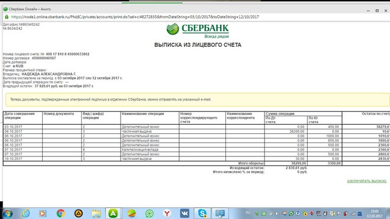Screen dimensions: 390x219
Task: Click the green padlock security icon
Action: (x=7, y=17)
